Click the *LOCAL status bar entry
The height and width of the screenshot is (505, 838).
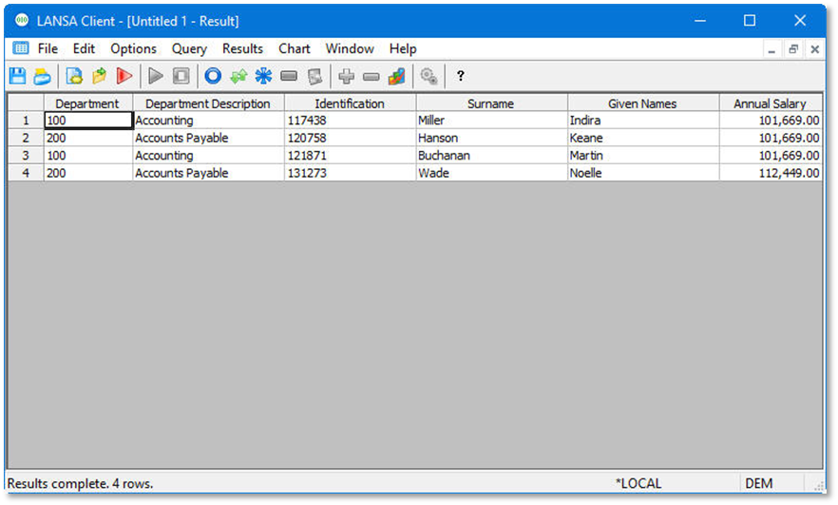point(638,483)
